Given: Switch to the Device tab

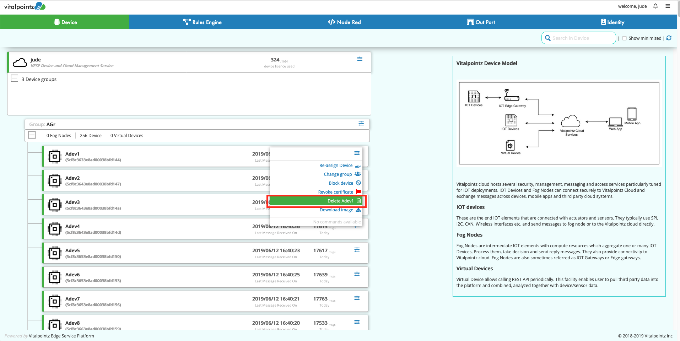Looking at the screenshot, I should [x=65, y=22].
